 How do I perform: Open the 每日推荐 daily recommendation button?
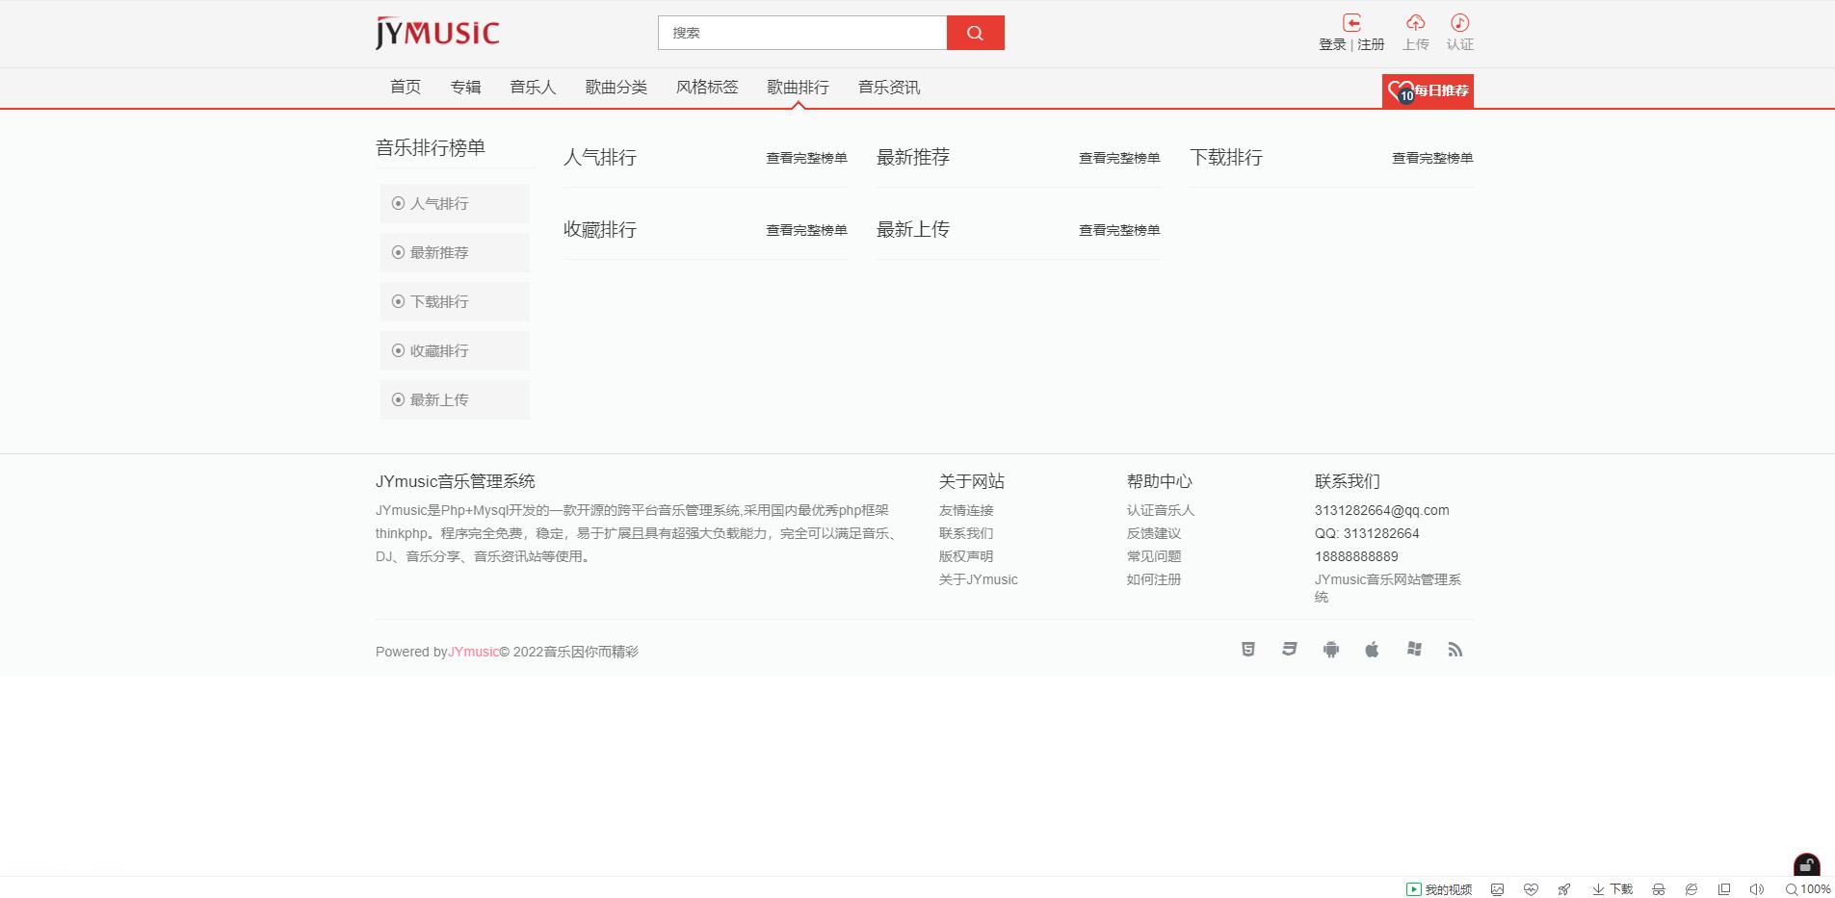coord(1428,90)
